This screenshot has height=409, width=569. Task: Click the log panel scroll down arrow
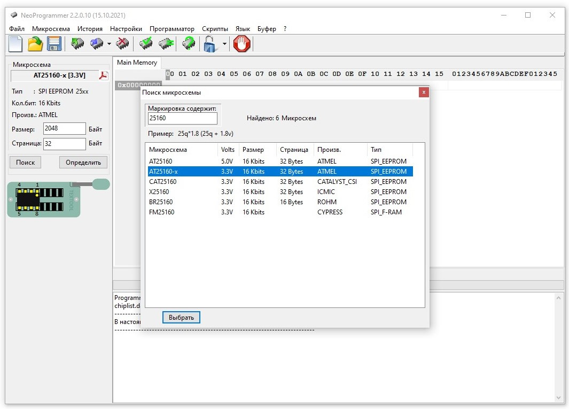pyautogui.click(x=558, y=398)
